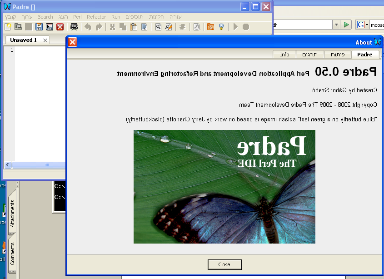This screenshot has width=384, height=279.
Task: Switch to the פיתוח tab in About
Action: point(338,55)
